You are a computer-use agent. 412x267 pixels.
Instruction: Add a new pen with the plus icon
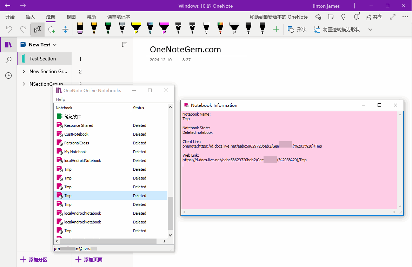click(276, 30)
